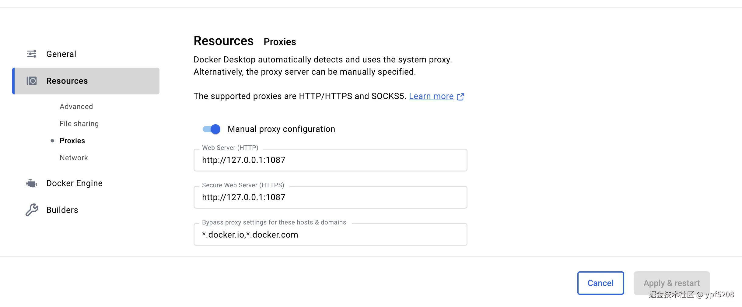This screenshot has height=307, width=742.
Task: Turn off Manual proxy configuration toggle
Action: click(x=212, y=129)
